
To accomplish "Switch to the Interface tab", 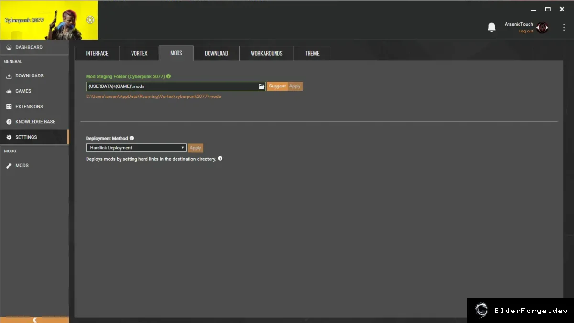I will 97,54.
